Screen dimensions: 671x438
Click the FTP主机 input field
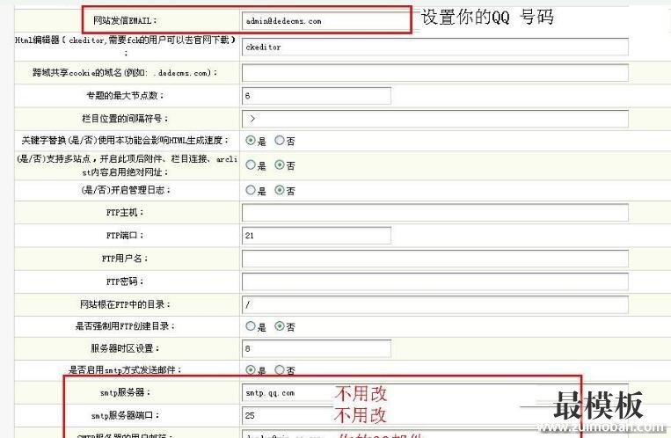point(434,213)
